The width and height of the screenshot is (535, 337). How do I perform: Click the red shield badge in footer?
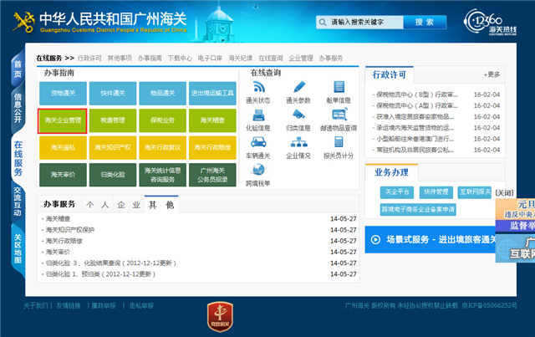[220, 317]
